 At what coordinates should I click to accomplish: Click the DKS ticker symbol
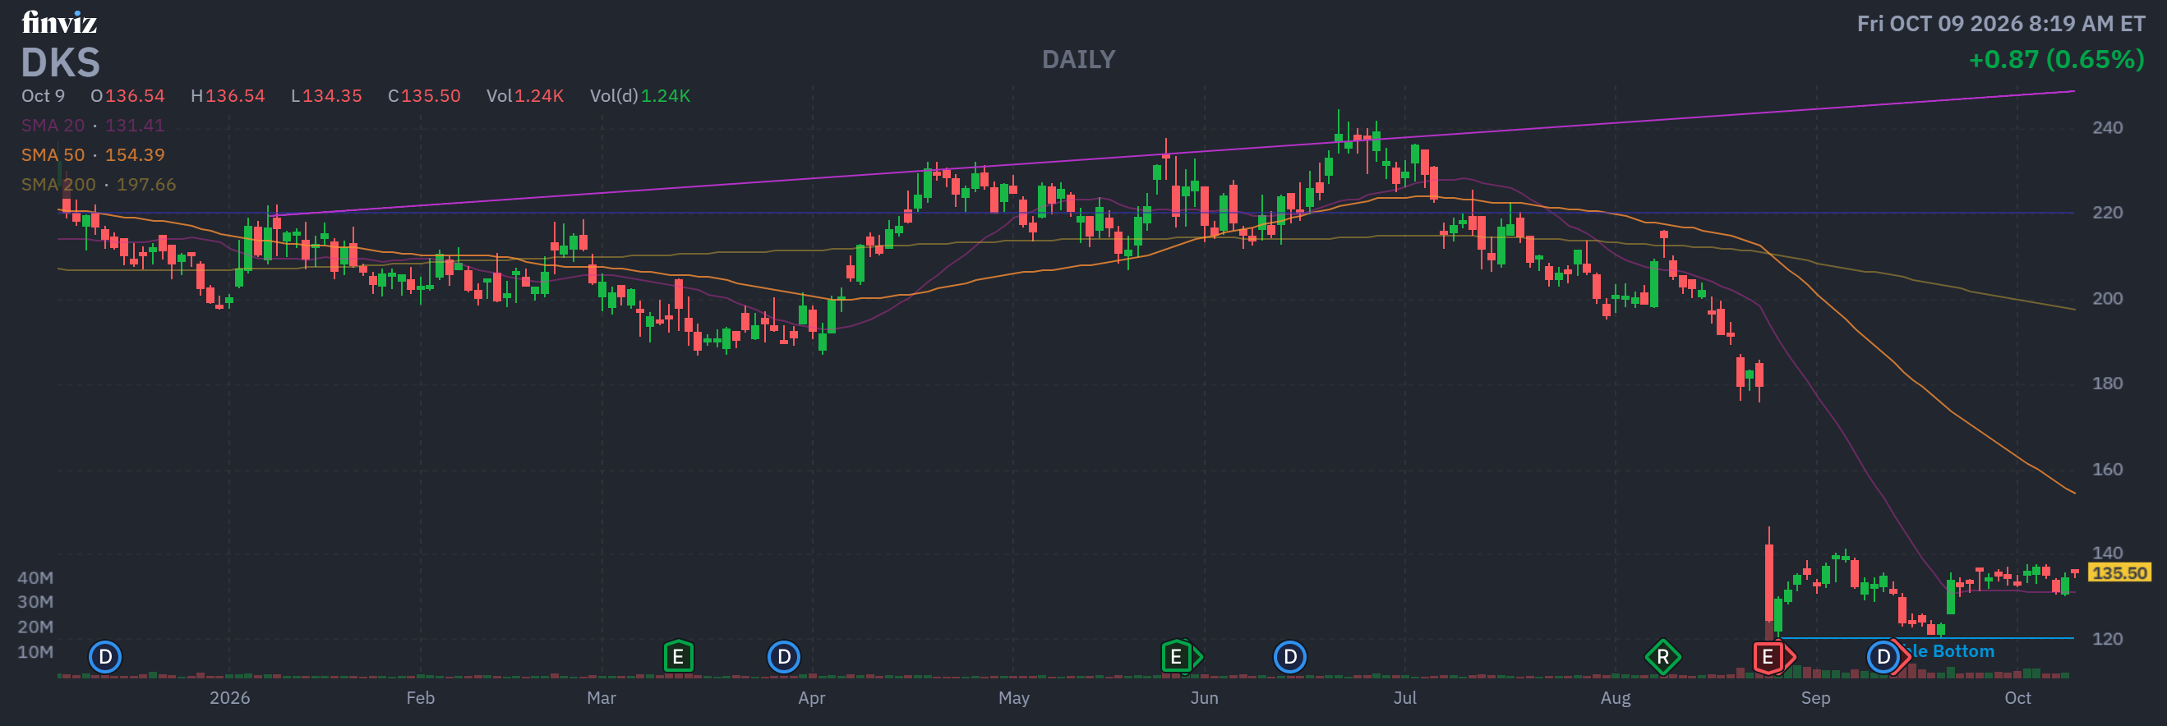(x=61, y=63)
